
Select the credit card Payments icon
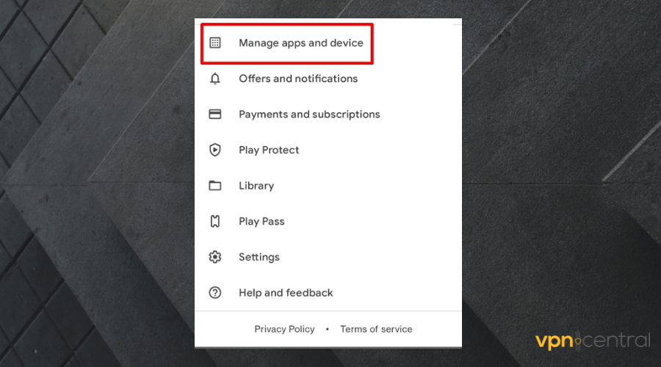click(x=214, y=115)
